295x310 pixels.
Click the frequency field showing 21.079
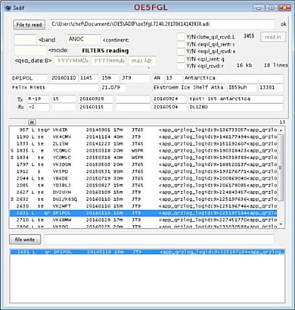[x=113, y=88]
